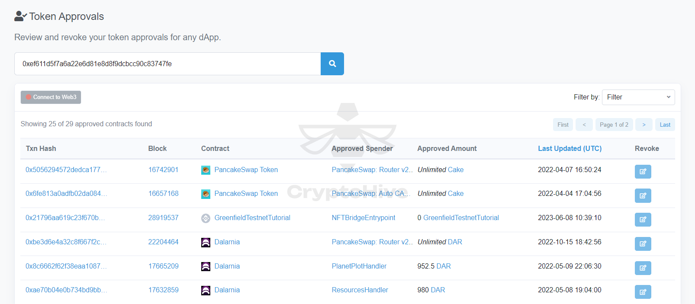Open transaction 0xae70b04e0b734bd9bb…

tap(66, 290)
